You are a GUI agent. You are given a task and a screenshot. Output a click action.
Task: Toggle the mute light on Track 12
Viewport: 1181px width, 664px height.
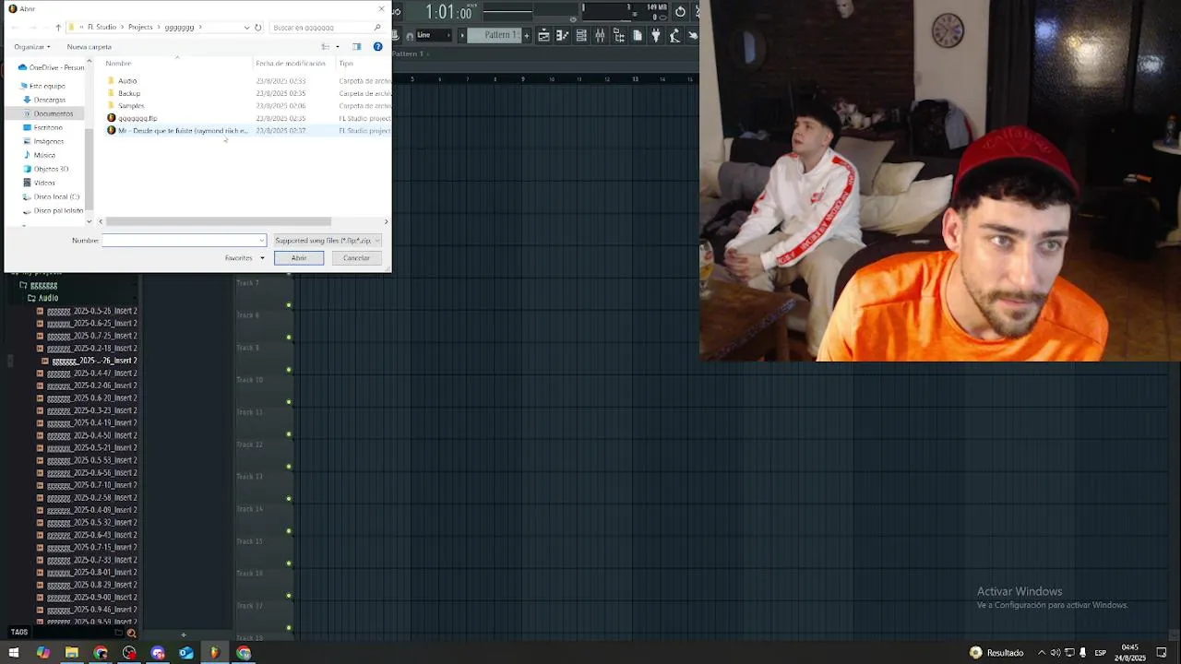pyautogui.click(x=289, y=467)
